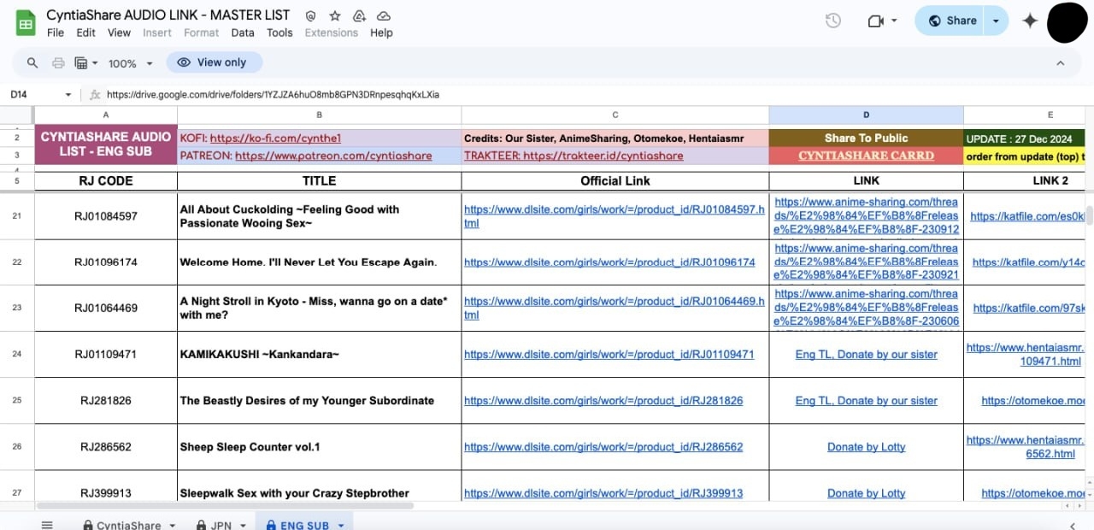Select the cell RJ01064469
The width and height of the screenshot is (1094, 530).
(106, 308)
